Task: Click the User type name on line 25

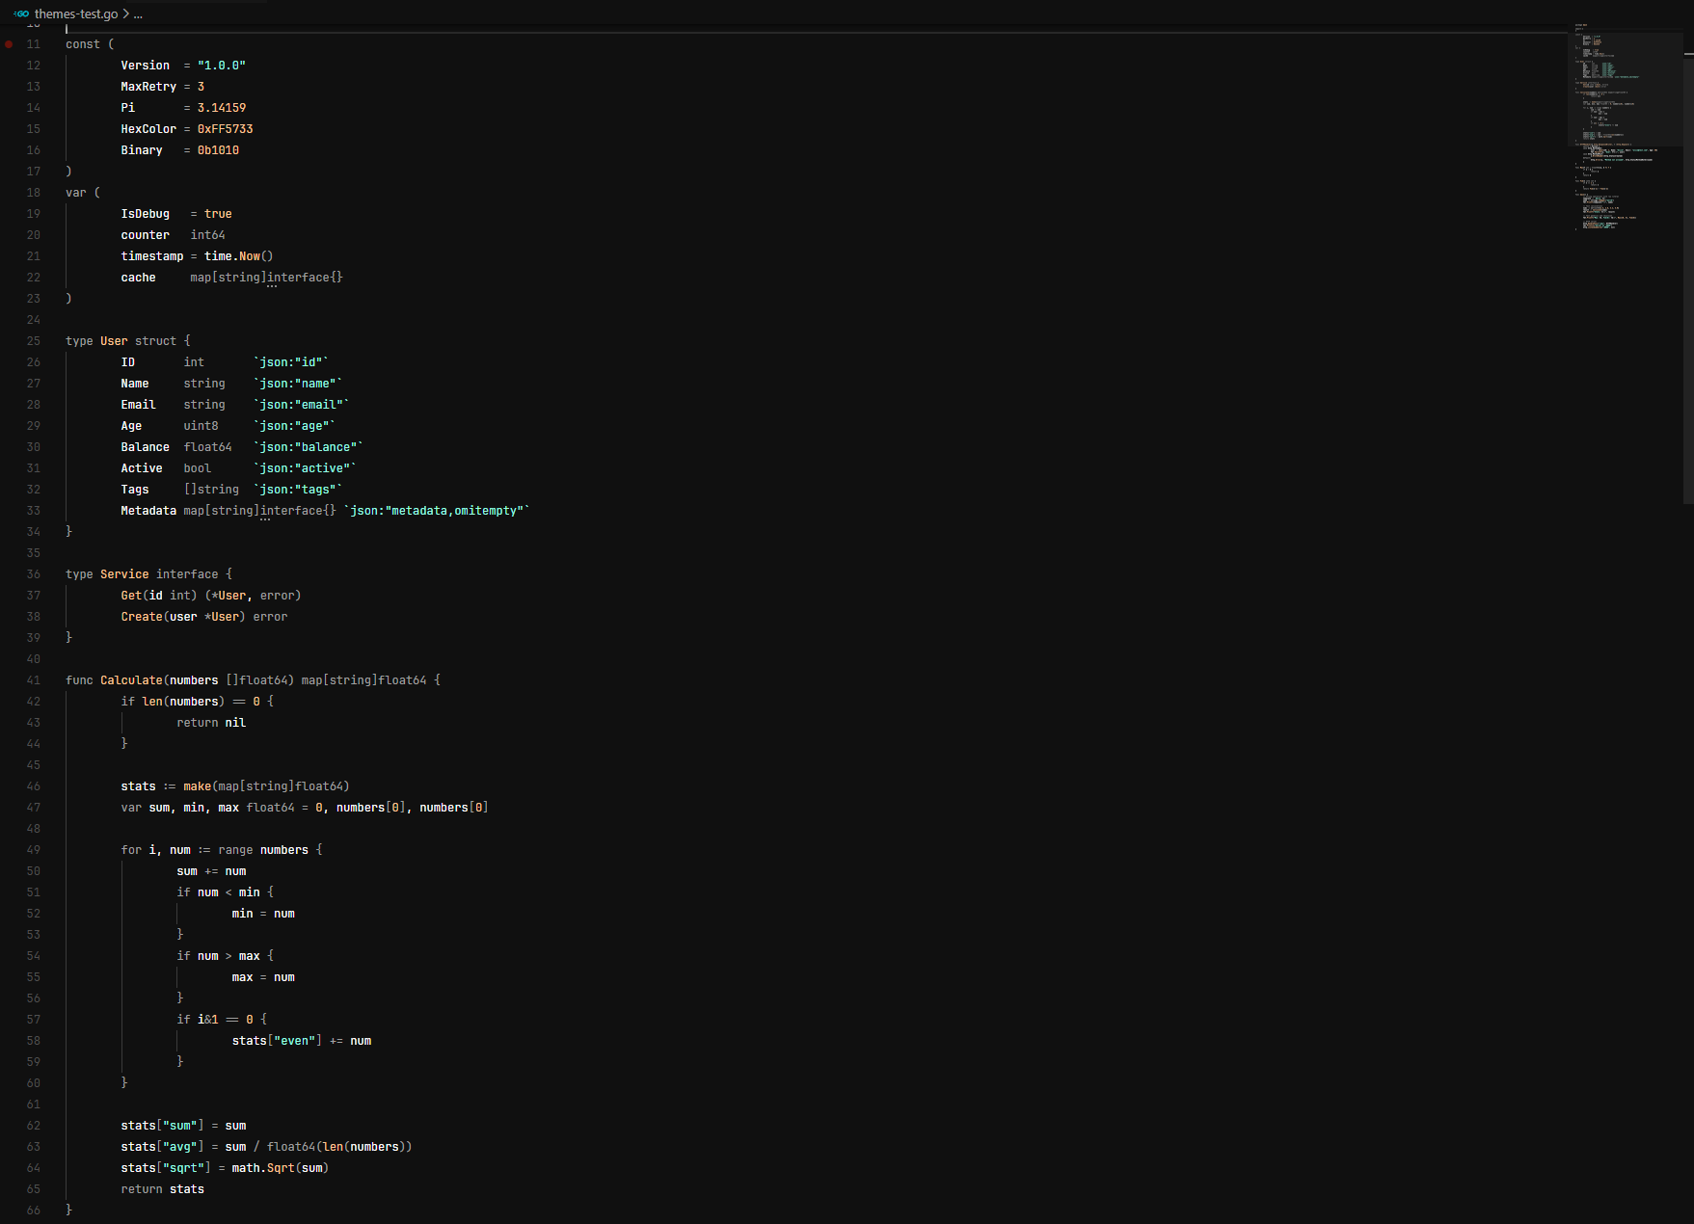Action: (114, 341)
